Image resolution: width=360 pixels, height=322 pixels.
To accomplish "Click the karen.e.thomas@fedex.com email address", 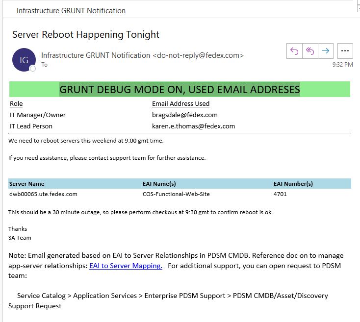I will [193, 126].
